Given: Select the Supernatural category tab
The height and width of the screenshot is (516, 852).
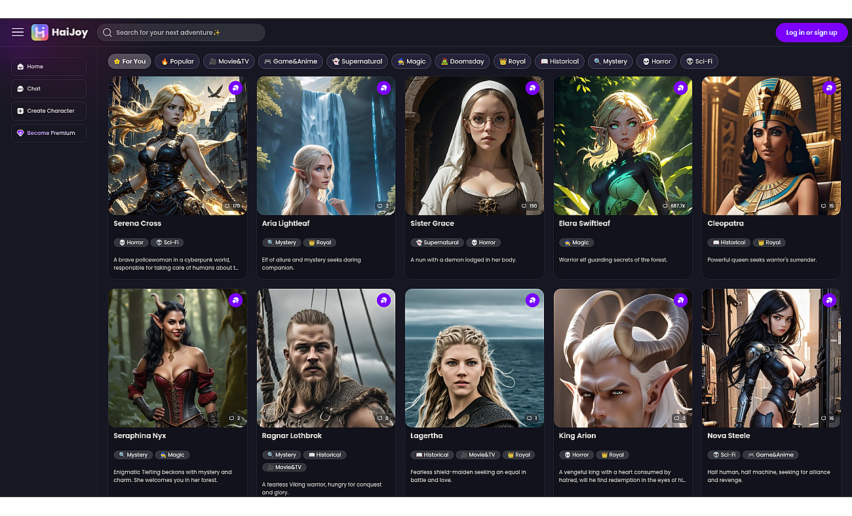Looking at the screenshot, I should click(357, 61).
